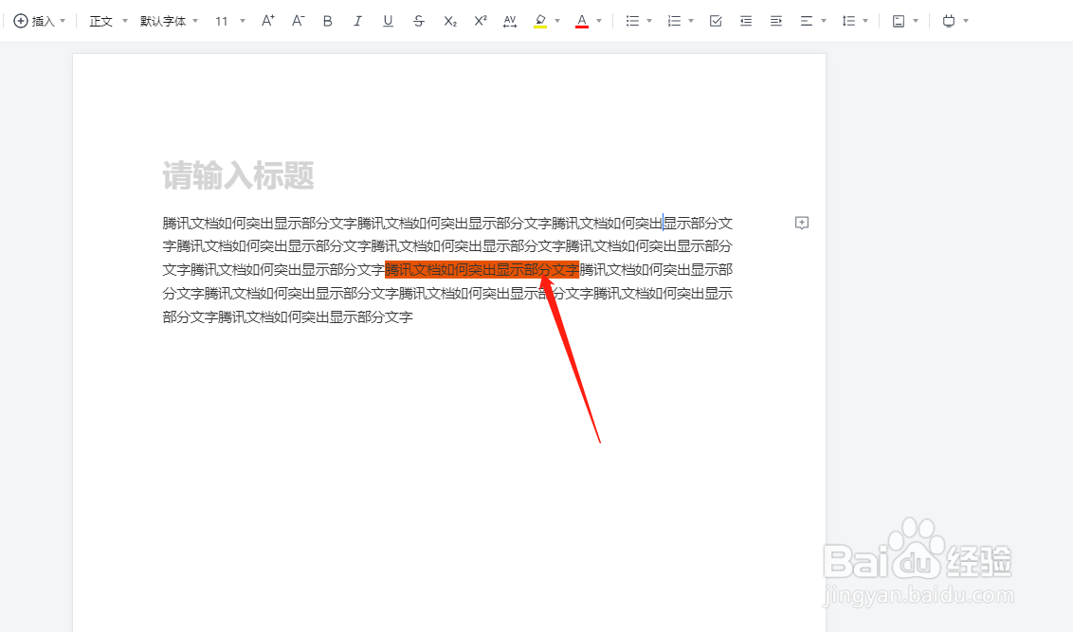Place cursor at end of last paragraph line
1073x632 pixels.
412,316
